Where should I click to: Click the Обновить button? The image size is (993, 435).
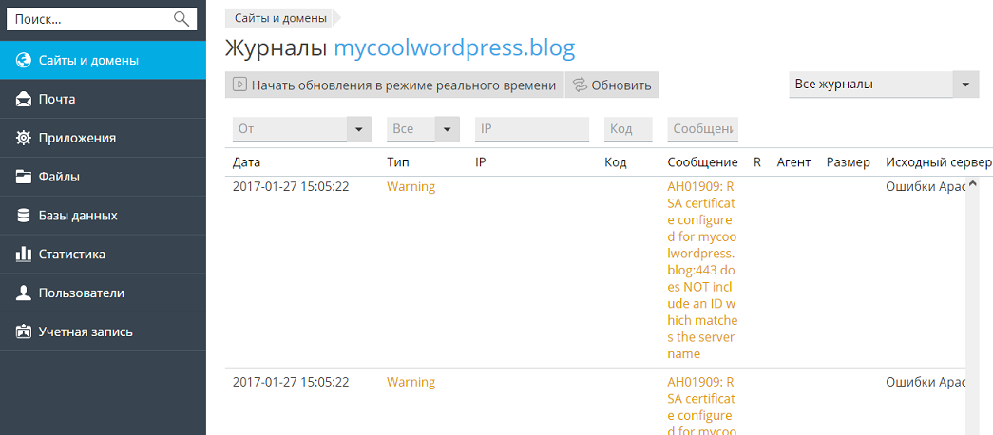click(612, 85)
